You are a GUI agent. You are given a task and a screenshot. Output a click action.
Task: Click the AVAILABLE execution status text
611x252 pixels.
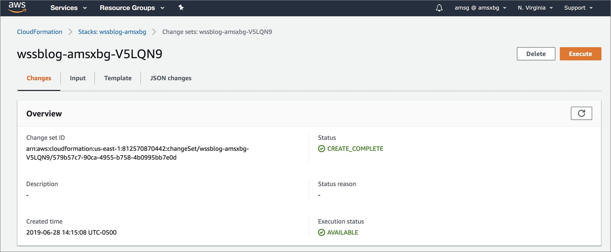(343, 232)
